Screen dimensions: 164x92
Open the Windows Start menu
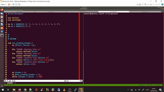(x=3, y=90)
